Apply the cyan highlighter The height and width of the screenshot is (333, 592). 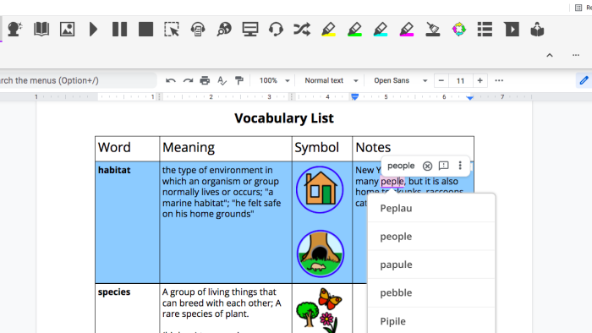point(381,29)
